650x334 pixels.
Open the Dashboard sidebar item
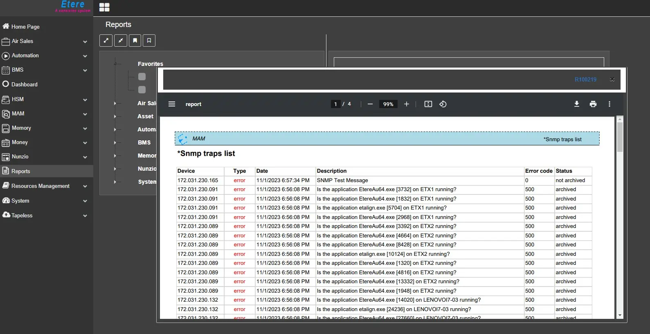pyautogui.click(x=25, y=84)
